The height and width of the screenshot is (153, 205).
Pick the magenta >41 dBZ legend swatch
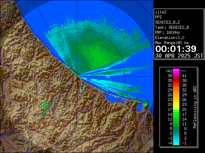coord(176,71)
